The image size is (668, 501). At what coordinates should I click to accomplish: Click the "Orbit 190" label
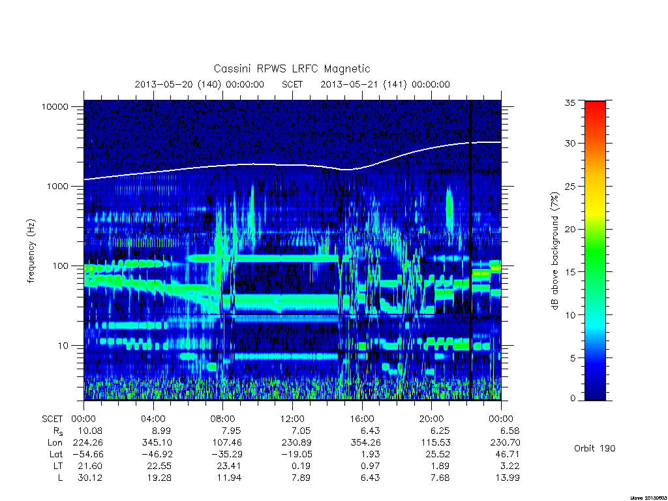pos(595,448)
